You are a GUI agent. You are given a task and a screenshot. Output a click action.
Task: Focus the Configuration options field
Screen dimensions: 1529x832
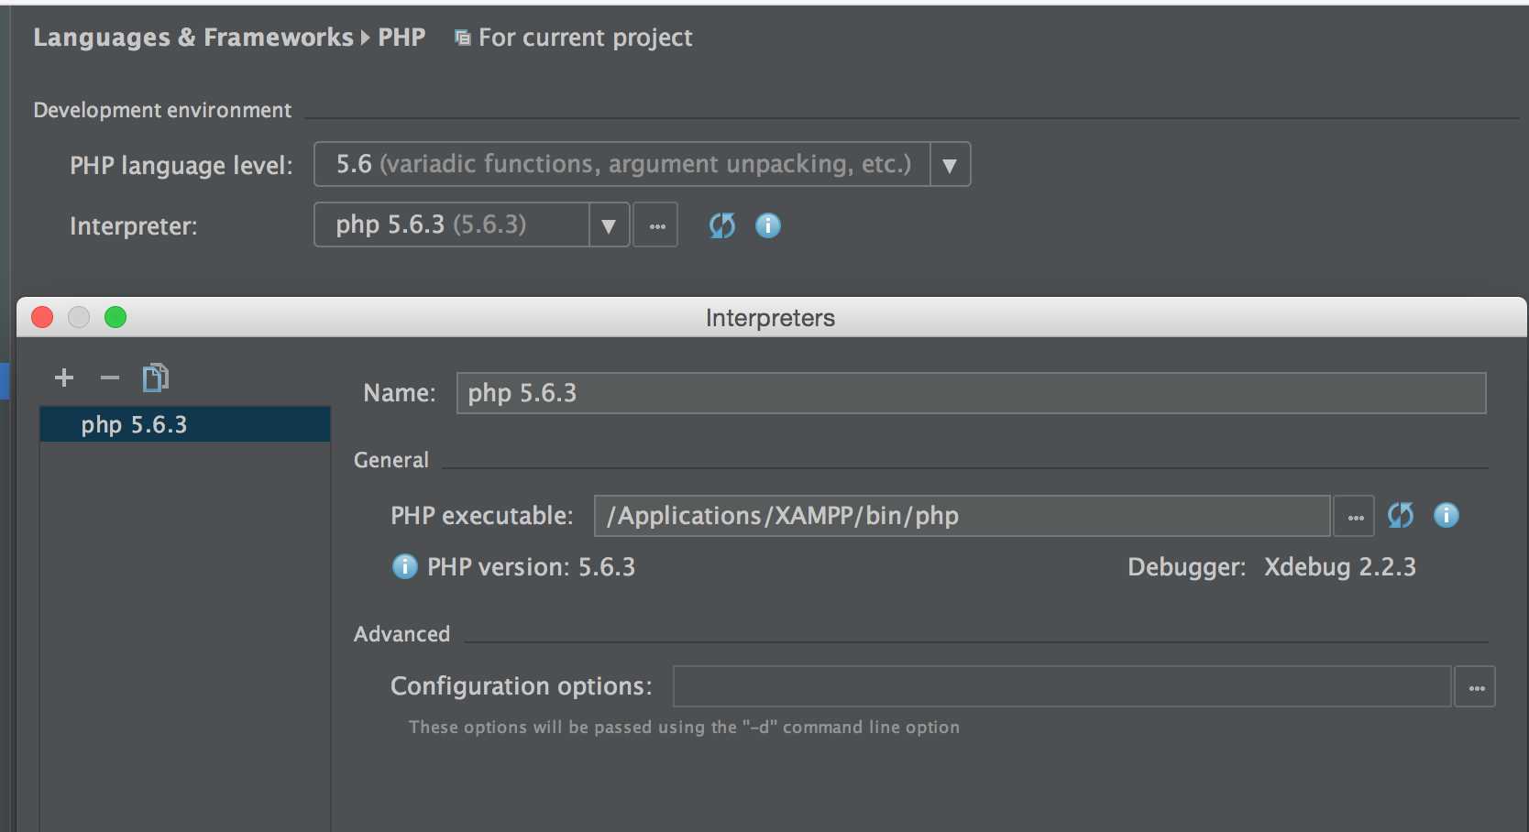click(x=1062, y=686)
